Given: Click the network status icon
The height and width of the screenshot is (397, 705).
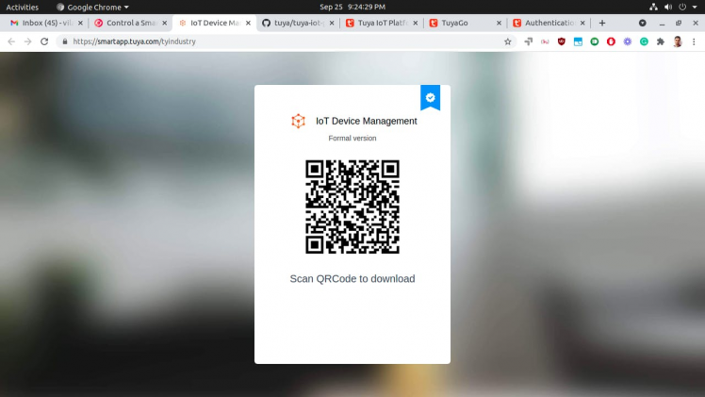Looking at the screenshot, I should click(653, 7).
